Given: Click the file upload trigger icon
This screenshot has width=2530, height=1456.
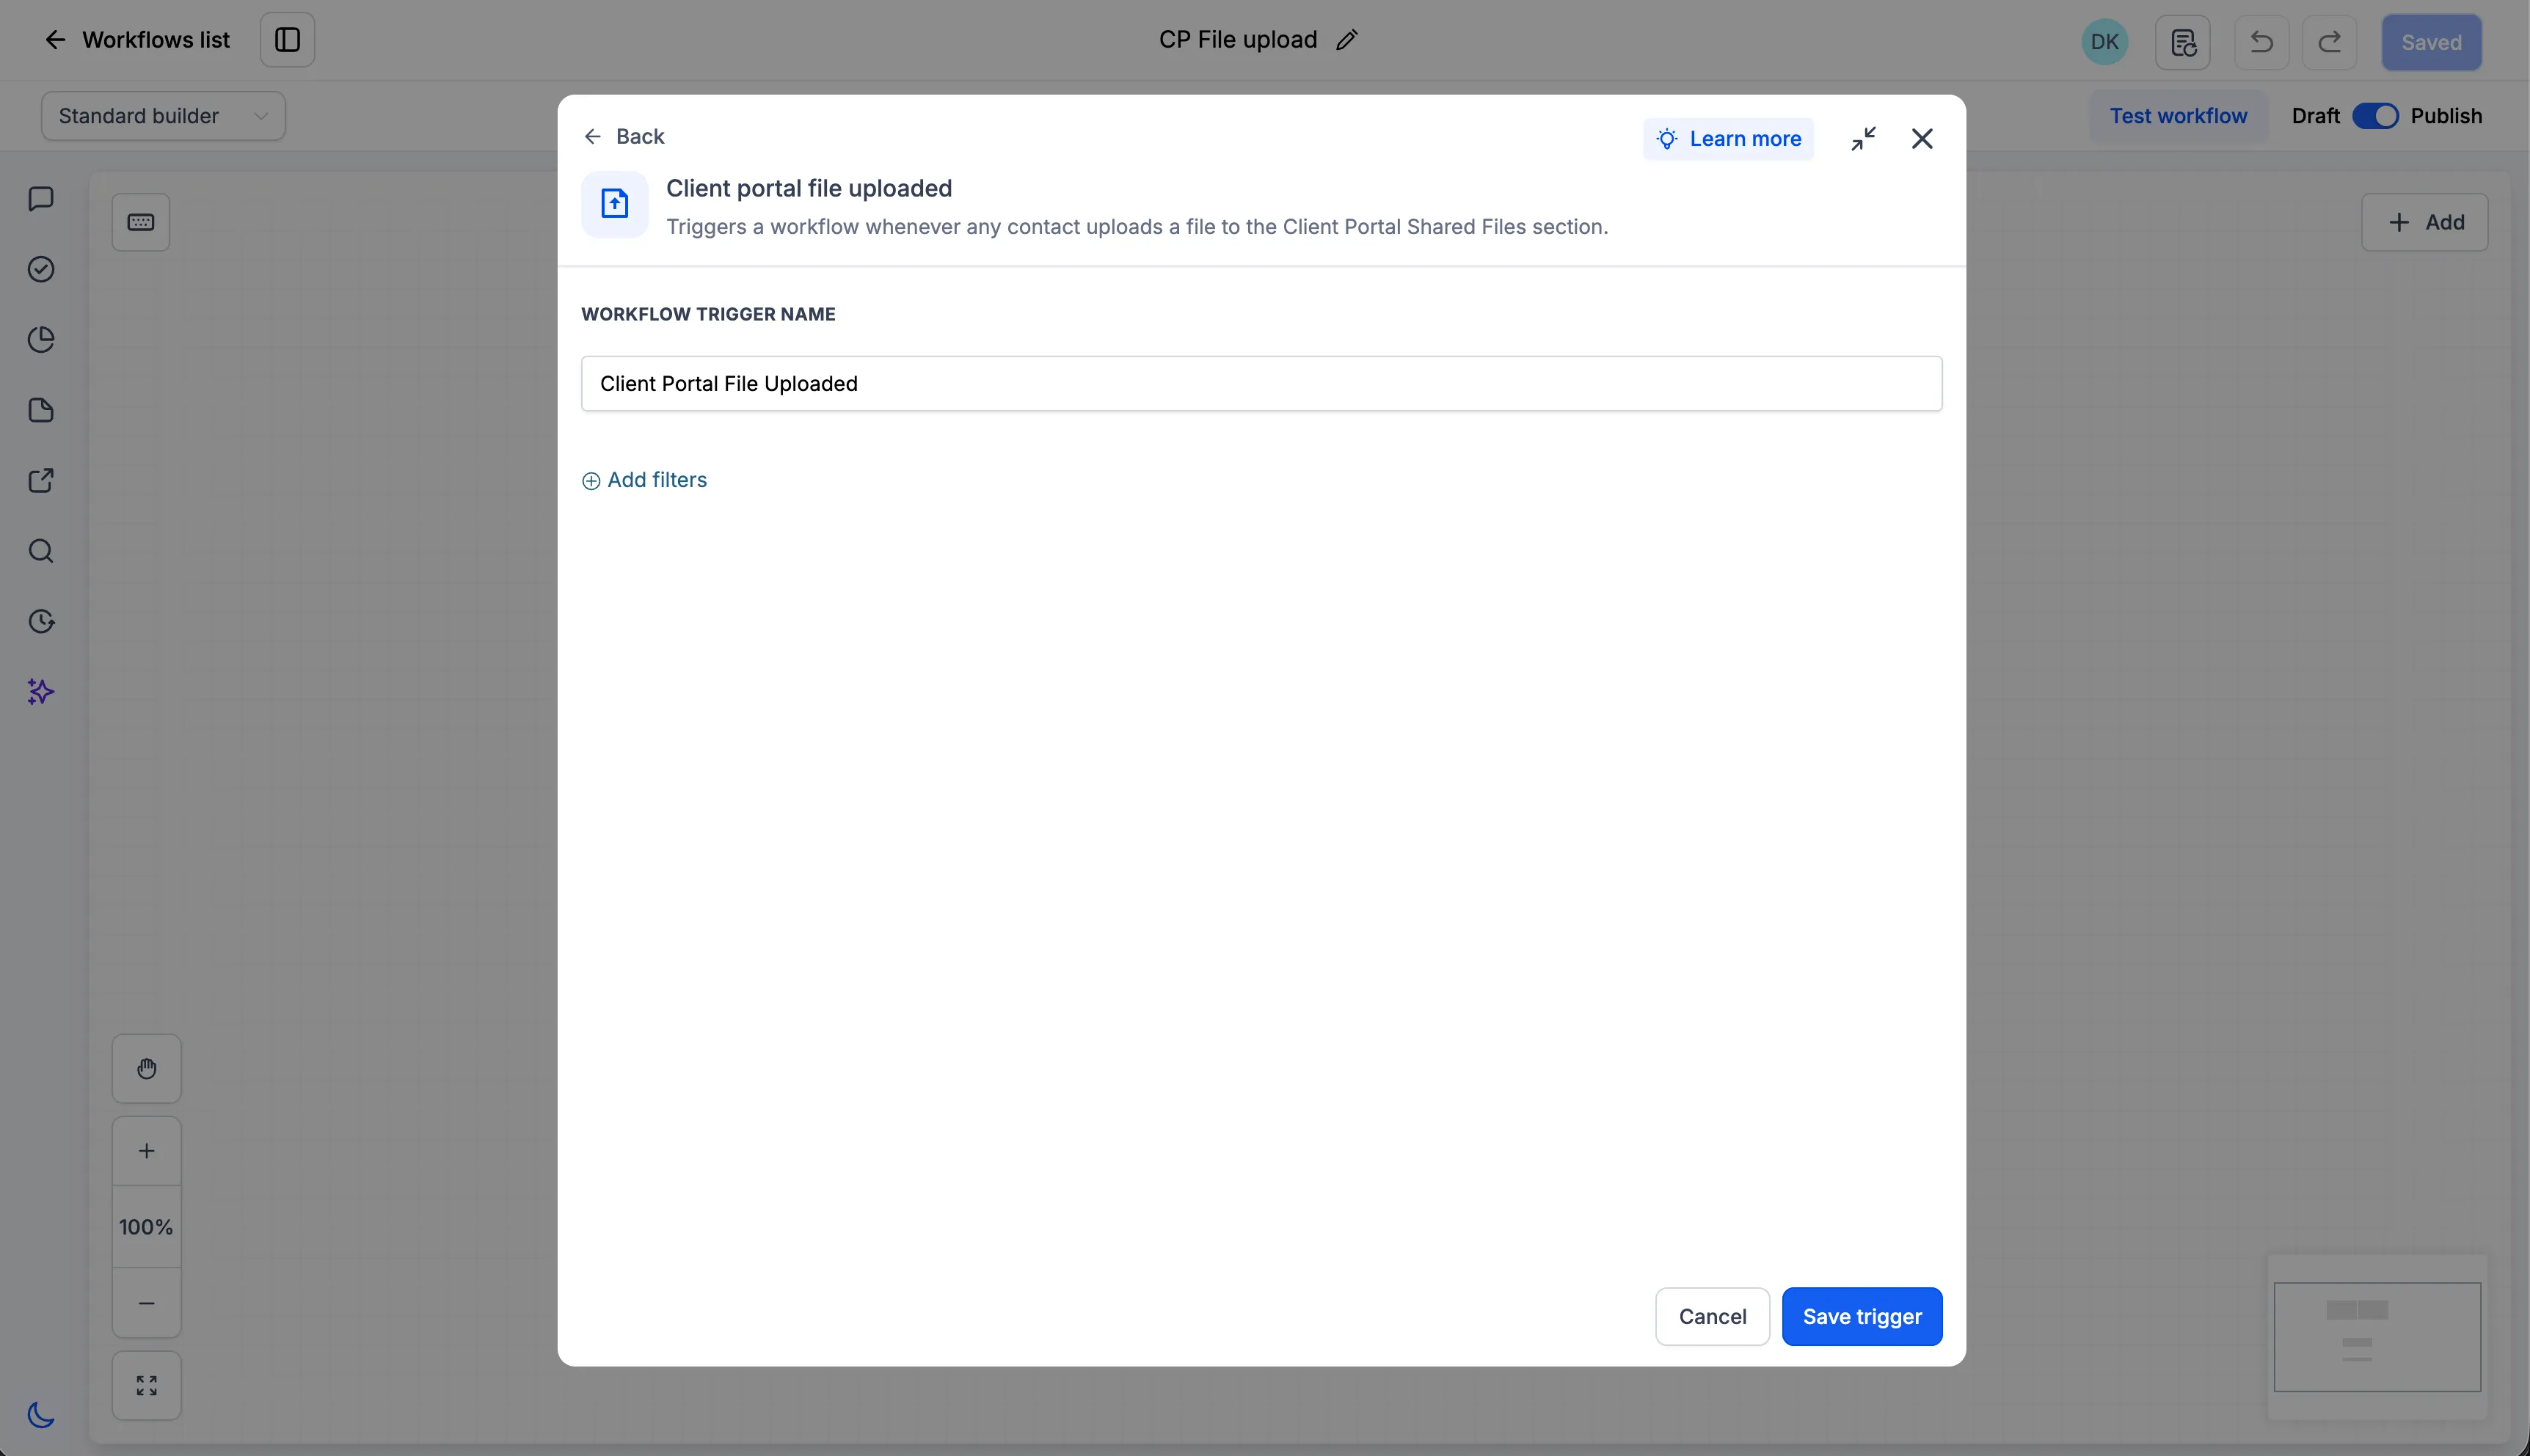Looking at the screenshot, I should [614, 204].
